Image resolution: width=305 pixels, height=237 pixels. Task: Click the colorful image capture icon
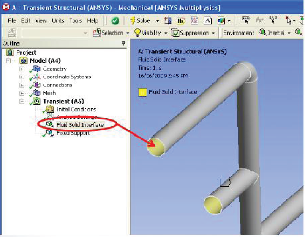(x=221, y=20)
